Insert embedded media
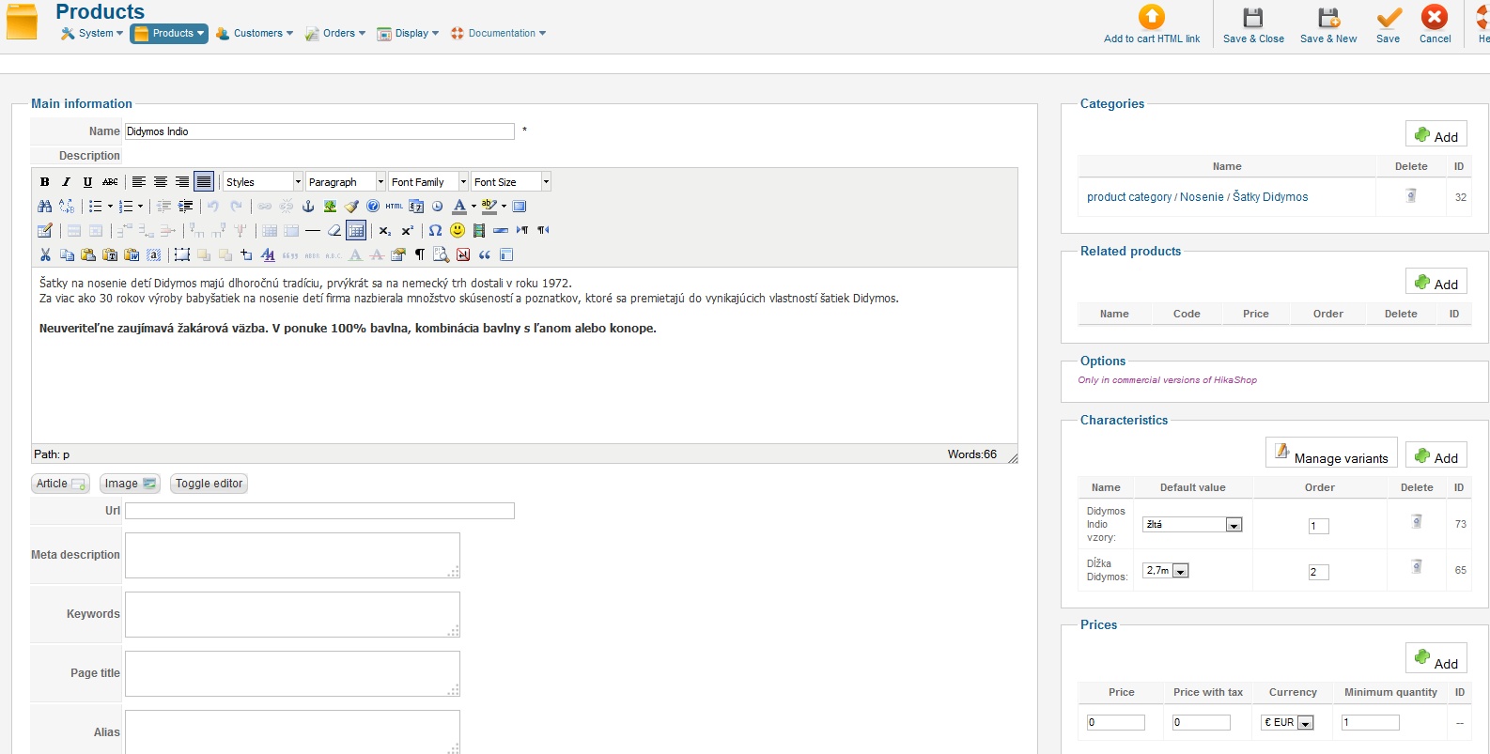 point(479,231)
